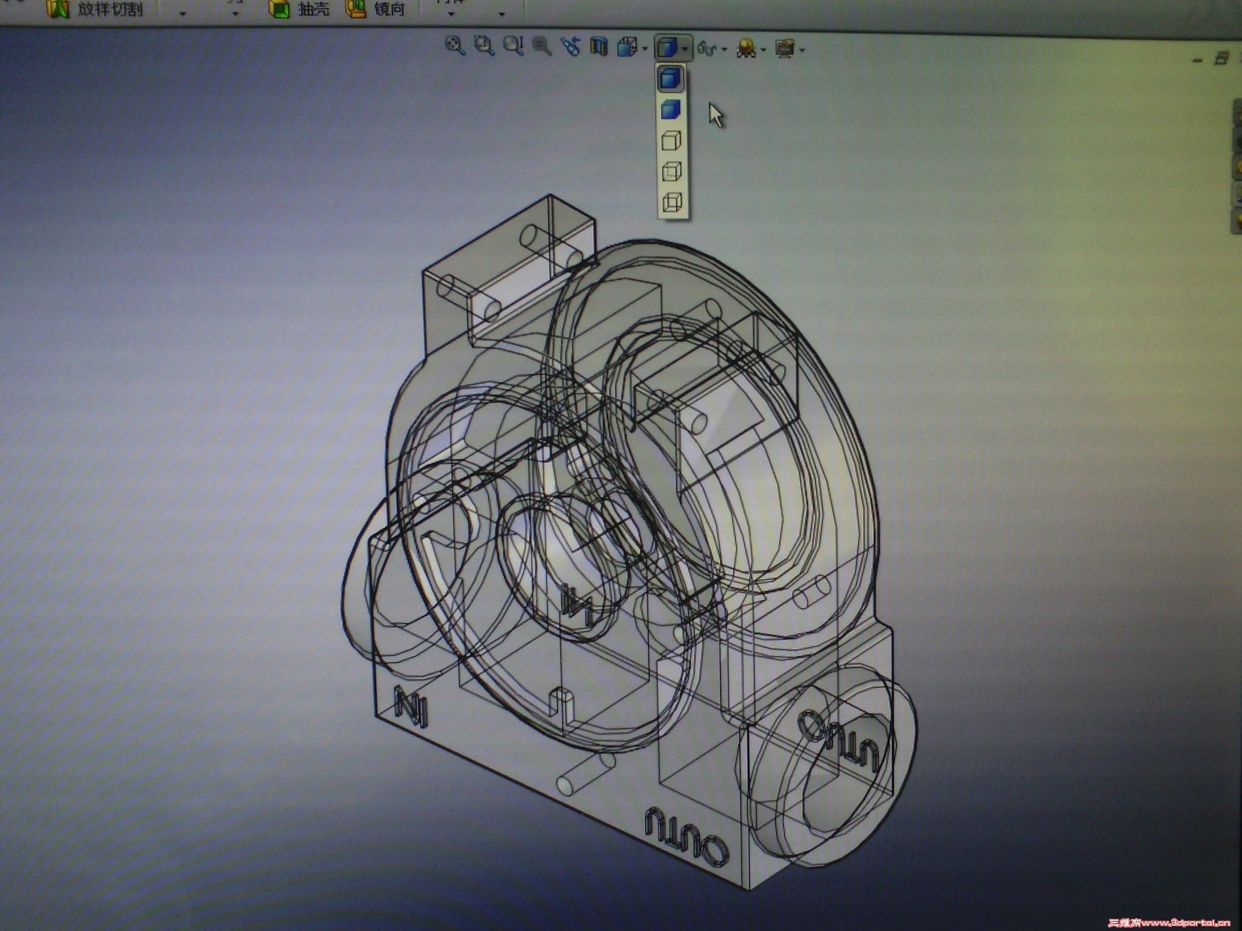This screenshot has width=1242, height=931.
Task: Click the 抽壳 shell feature tool
Action: click(x=298, y=9)
